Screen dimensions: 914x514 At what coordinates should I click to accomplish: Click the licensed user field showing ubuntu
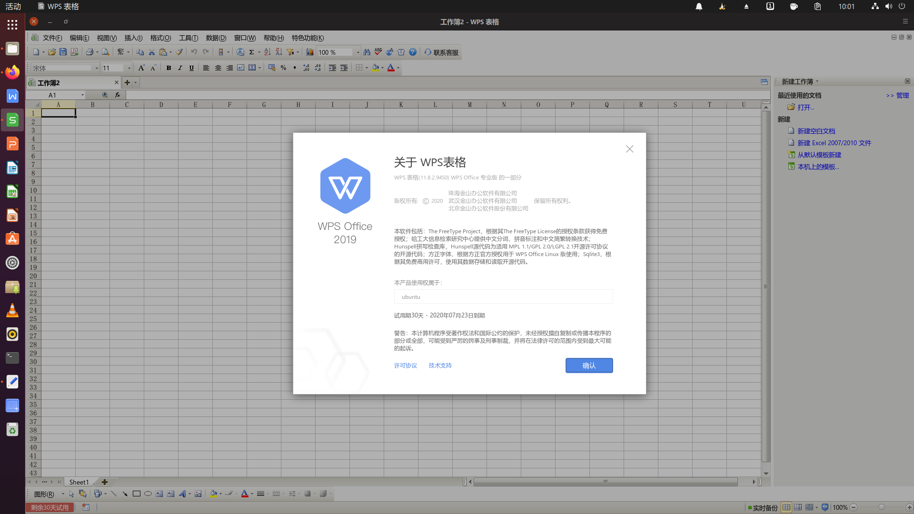(503, 297)
